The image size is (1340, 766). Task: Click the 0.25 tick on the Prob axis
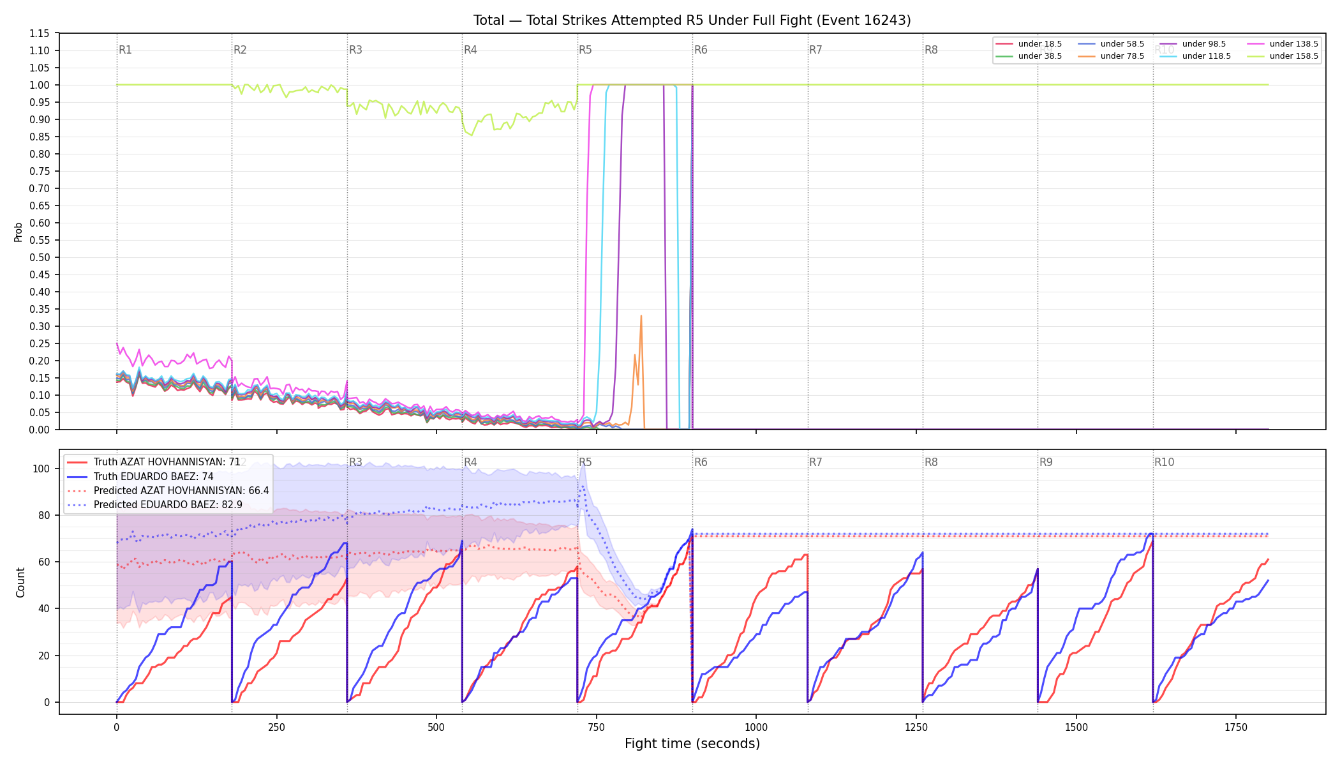click(x=40, y=343)
